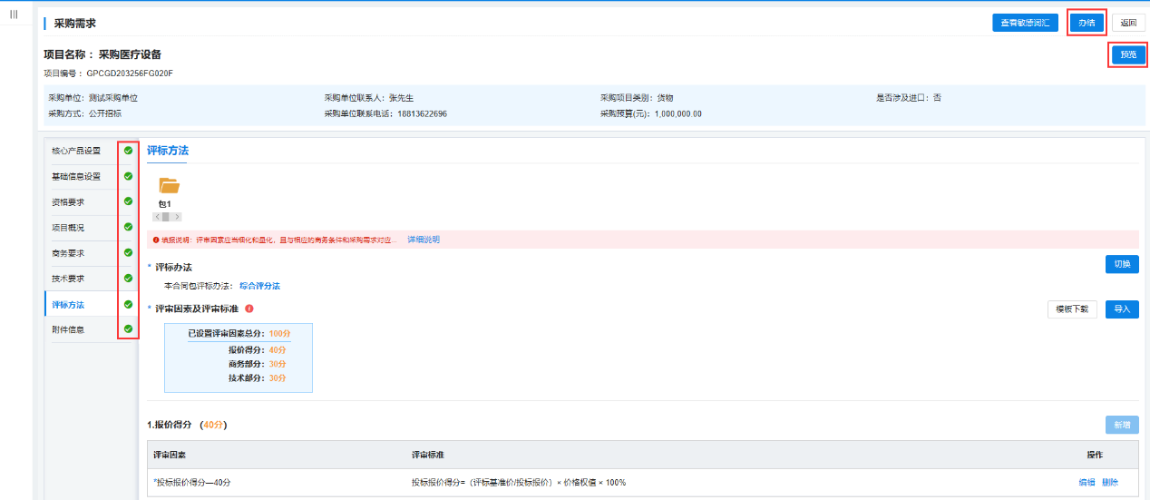1150x500 pixels.
Task: Click the red info icon after 评审因素及评审标准
Action: point(249,309)
